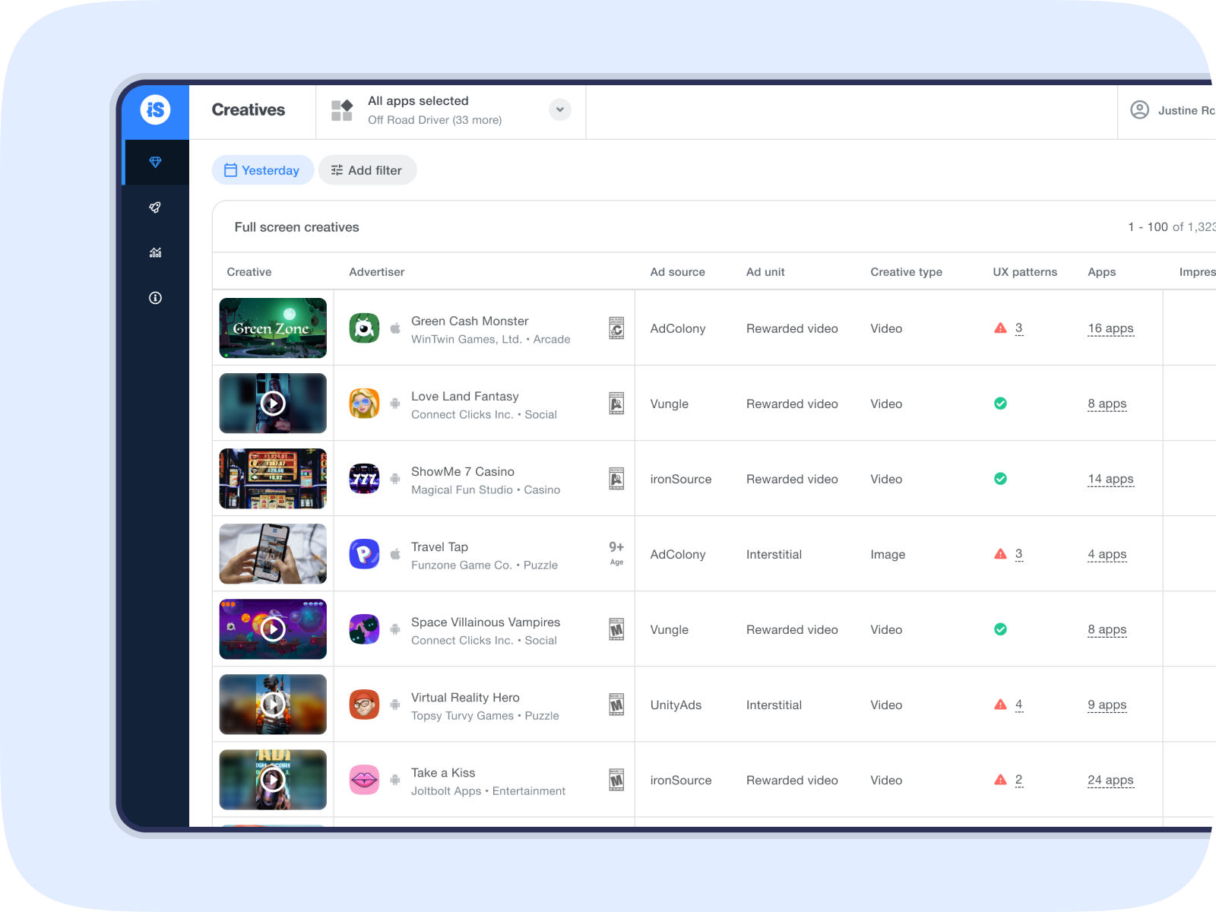Open the 24 apps link for Take a Kiss
This screenshot has height=912, width=1216.
click(x=1110, y=780)
